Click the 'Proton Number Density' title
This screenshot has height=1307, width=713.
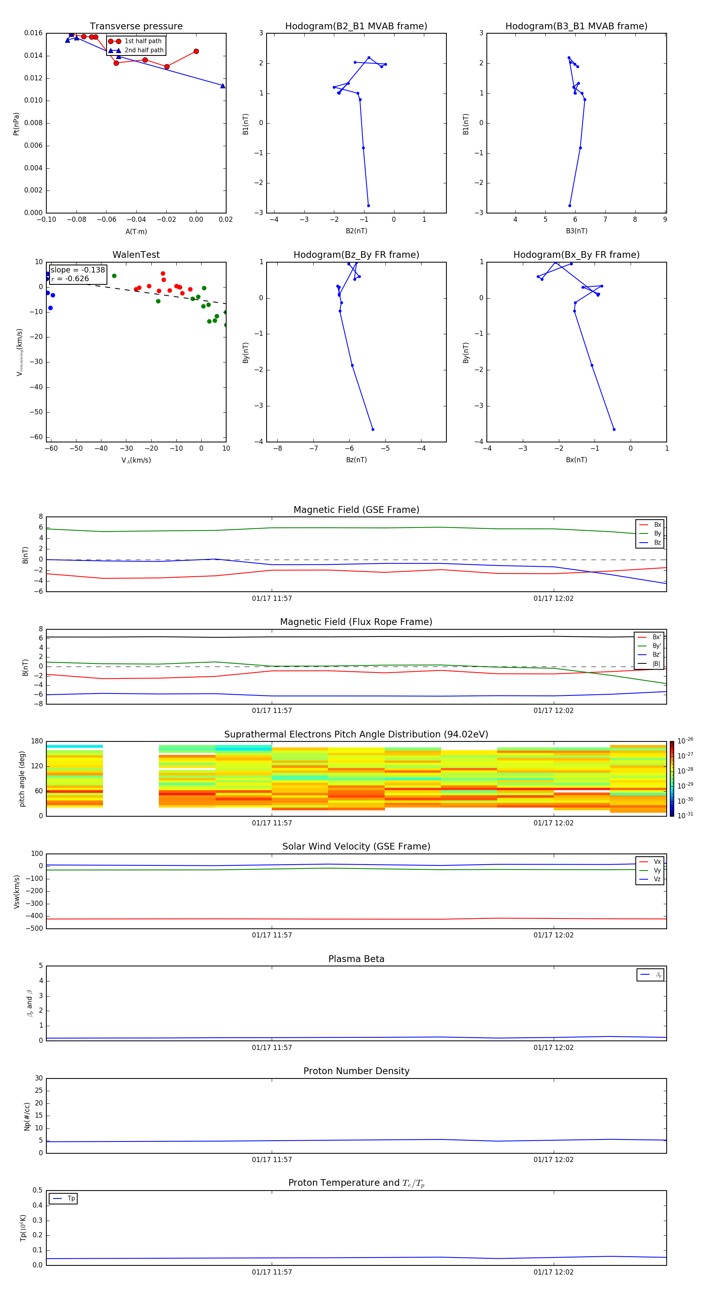[356, 1071]
